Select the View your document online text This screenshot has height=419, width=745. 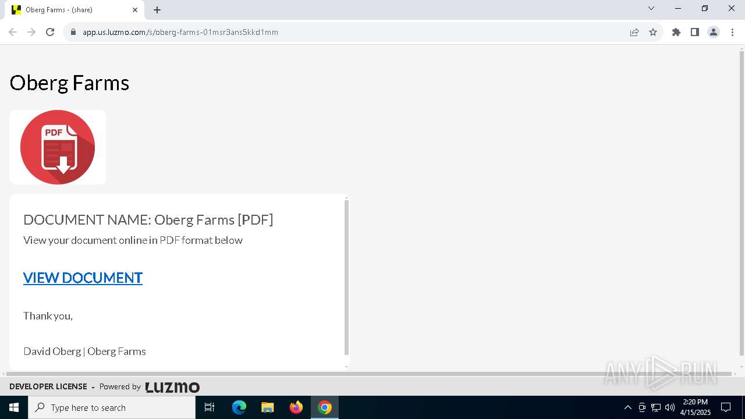[133, 240]
